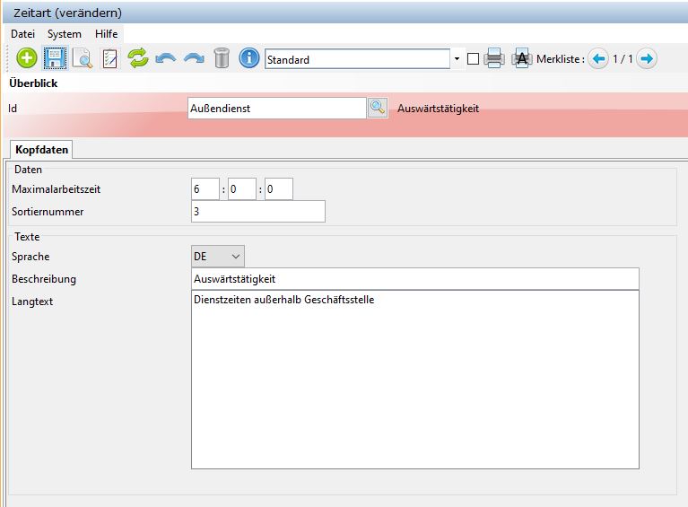
Task: Click the Id lookup magnifier button
Action: (378, 108)
